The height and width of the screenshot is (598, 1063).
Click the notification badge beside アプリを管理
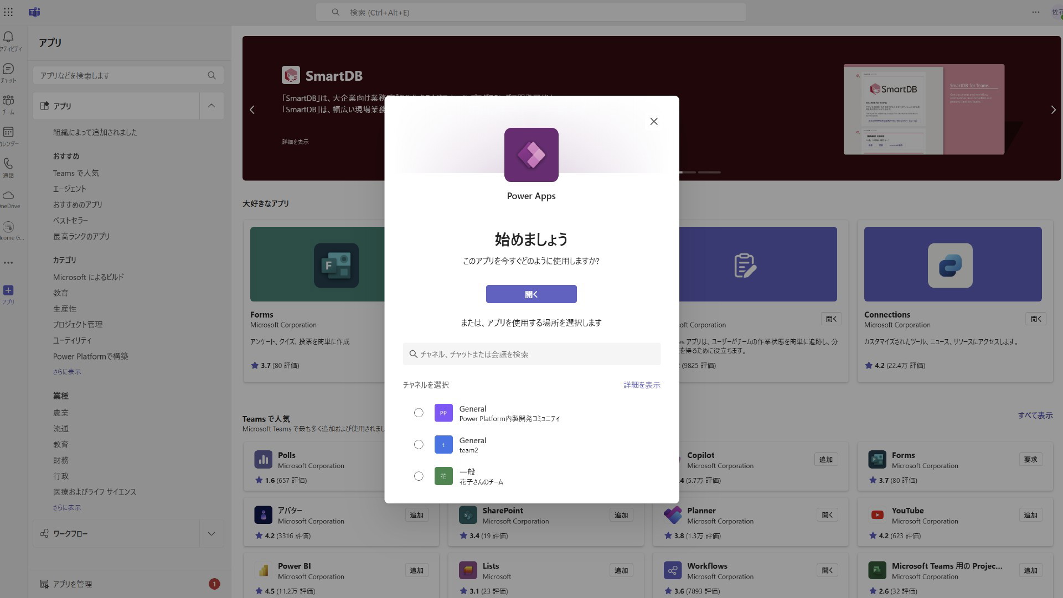click(214, 584)
